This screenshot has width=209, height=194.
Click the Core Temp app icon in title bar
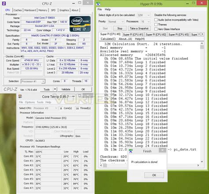[20, 97]
